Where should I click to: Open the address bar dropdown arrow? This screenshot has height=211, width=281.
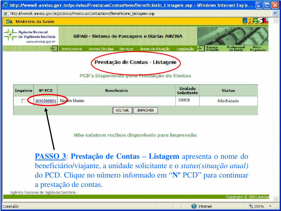tap(277, 14)
